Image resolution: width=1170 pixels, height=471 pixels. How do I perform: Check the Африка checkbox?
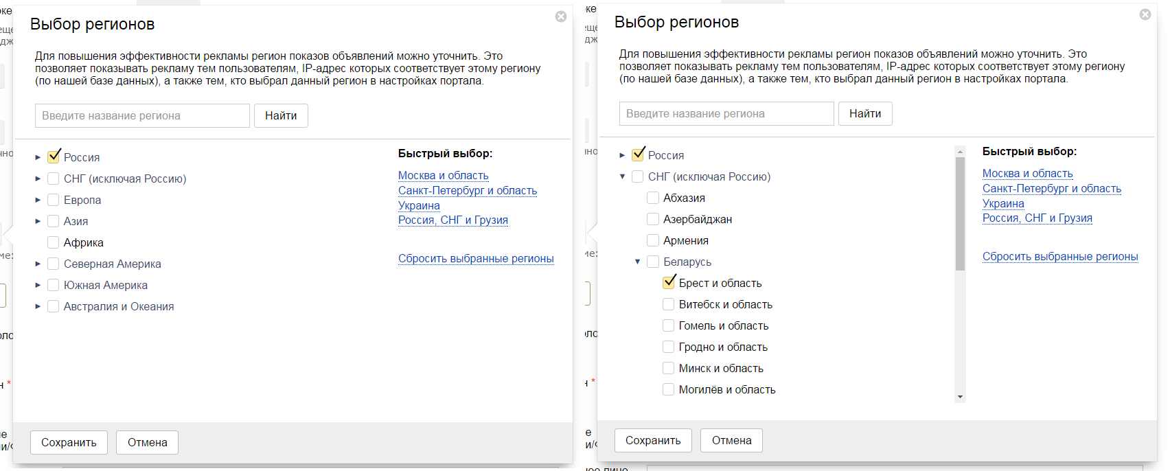pyautogui.click(x=53, y=242)
